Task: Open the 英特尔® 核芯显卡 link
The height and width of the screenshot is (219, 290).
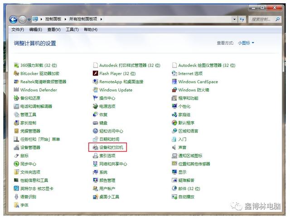Action: coord(37,189)
